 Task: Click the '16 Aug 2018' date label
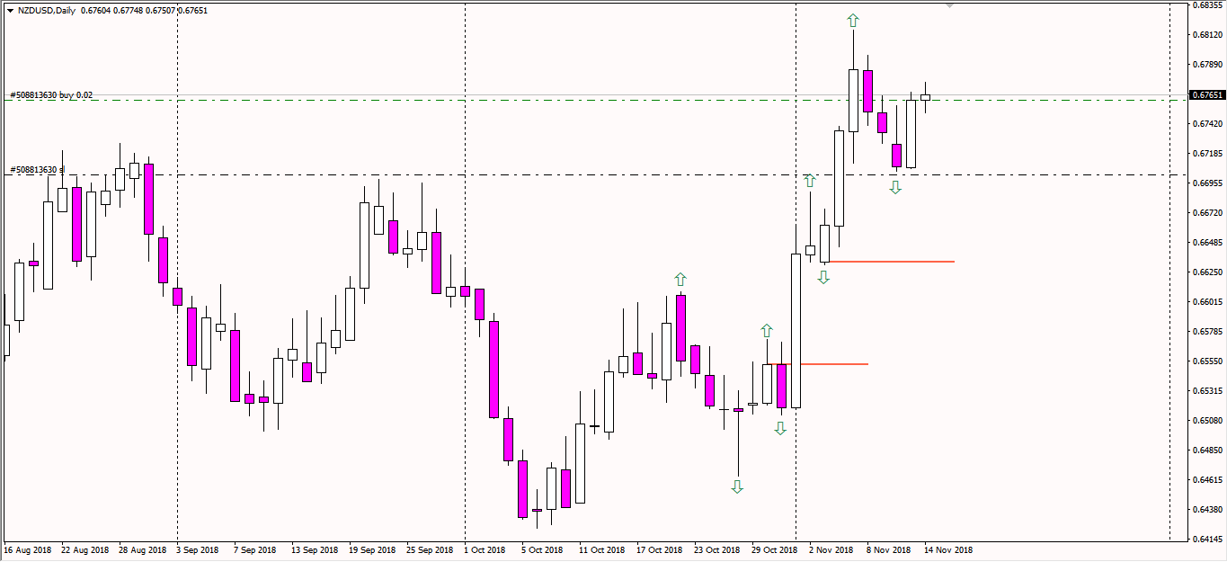click(x=27, y=549)
